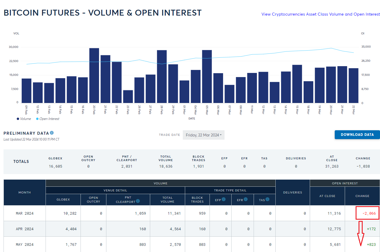Click the 20 Feb volume bar
This screenshot has height=252, width=380.
(x=94, y=76)
